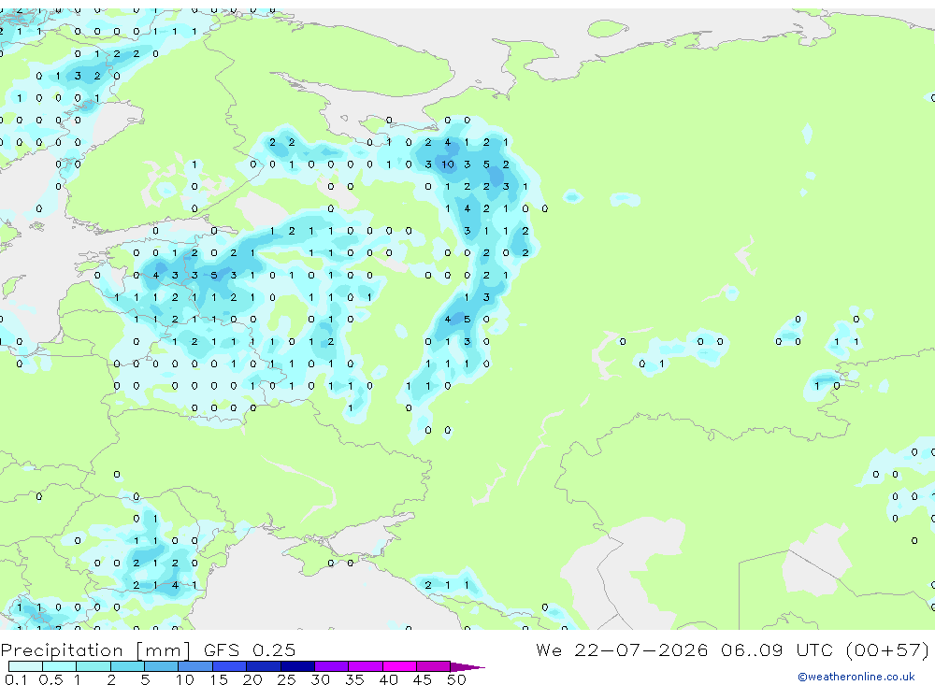Click the '30' legend scale label

321,679
